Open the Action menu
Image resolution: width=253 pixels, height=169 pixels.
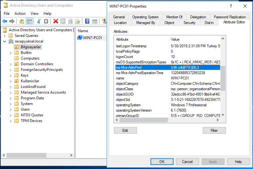(20, 14)
